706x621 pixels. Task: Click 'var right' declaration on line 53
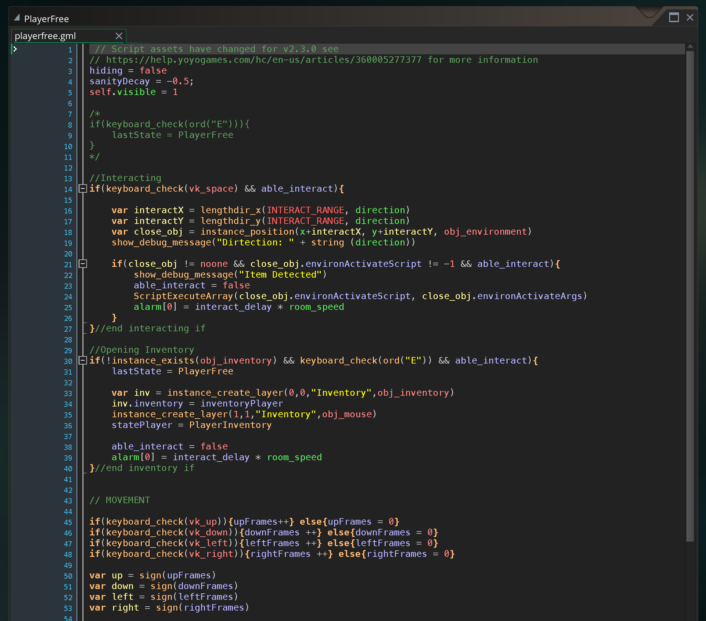(114, 608)
